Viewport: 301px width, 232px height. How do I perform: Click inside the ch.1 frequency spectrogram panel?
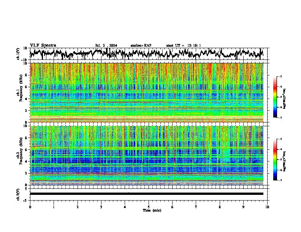147,92
